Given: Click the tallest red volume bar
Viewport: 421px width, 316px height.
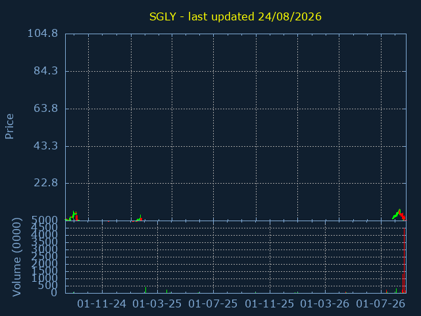Looking at the screenshot, I should 405,261.
